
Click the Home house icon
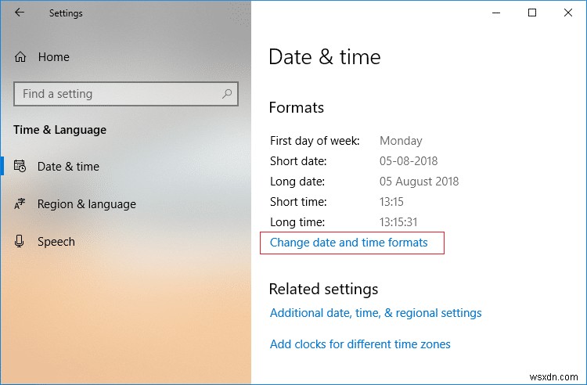click(20, 57)
